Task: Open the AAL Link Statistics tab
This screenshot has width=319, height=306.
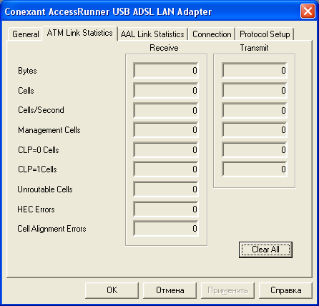Action: point(152,34)
